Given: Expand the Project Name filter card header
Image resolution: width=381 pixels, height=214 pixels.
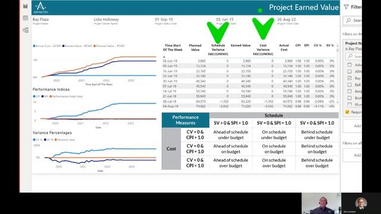Looking at the screenshot, I should [x=354, y=46].
